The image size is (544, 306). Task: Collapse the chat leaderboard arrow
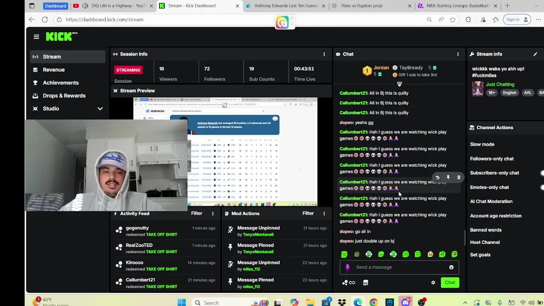(x=399, y=84)
